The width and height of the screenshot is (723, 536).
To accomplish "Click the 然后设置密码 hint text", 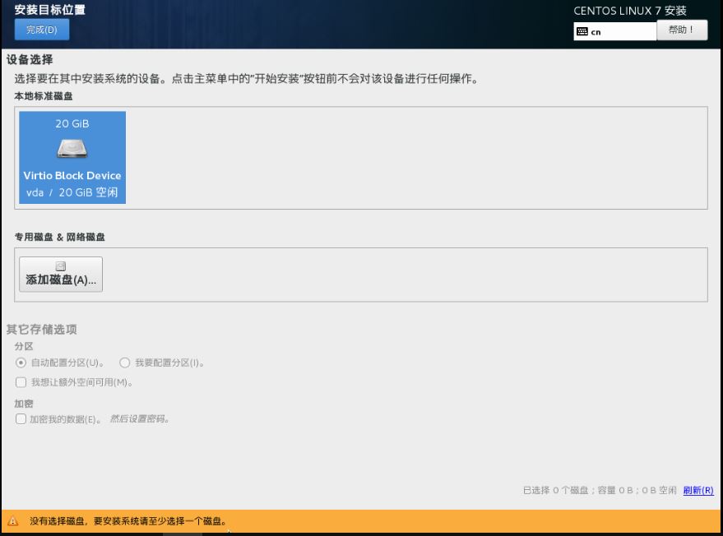I will (139, 419).
